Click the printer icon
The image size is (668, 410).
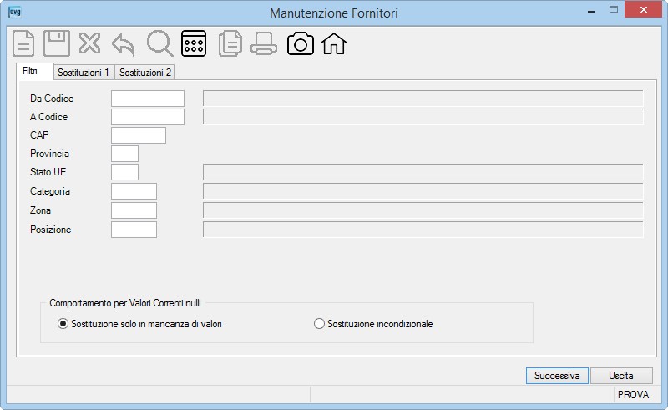point(264,44)
